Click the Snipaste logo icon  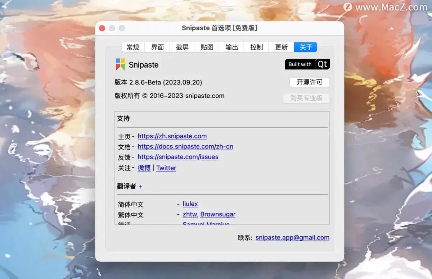point(120,65)
